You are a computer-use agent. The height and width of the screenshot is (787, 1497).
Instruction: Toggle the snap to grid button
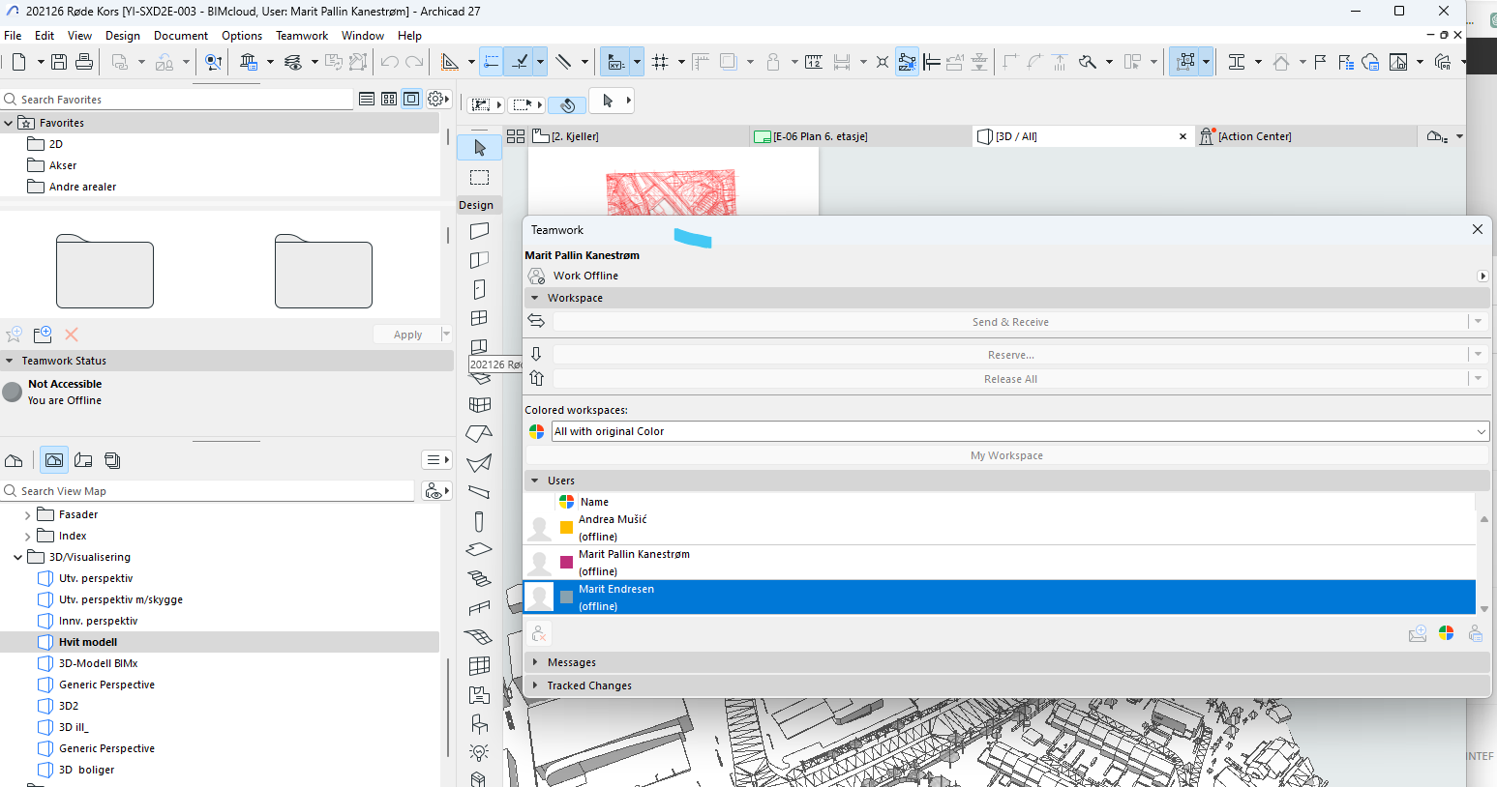coord(660,62)
